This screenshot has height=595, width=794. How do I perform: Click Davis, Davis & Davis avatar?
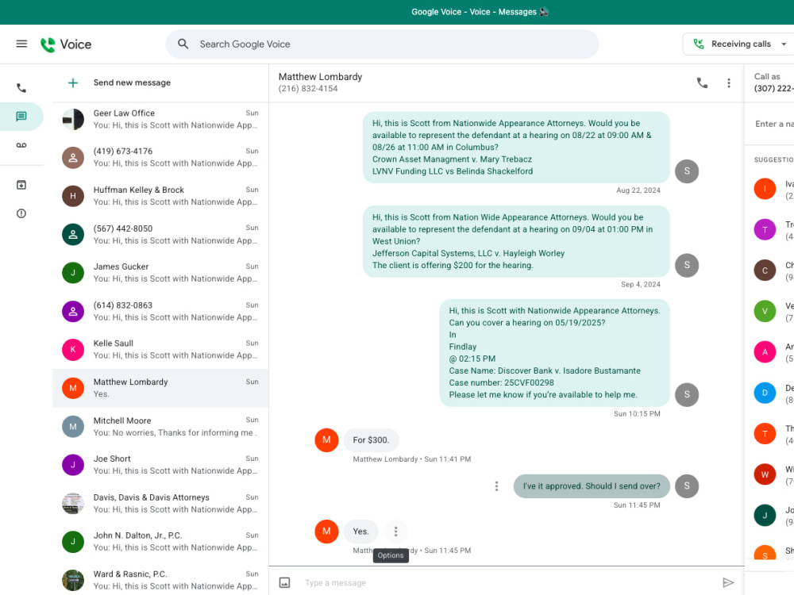(73, 504)
